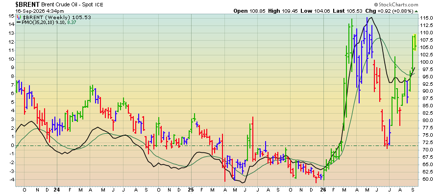Click the black PMO line legend marker

[x=19, y=22]
